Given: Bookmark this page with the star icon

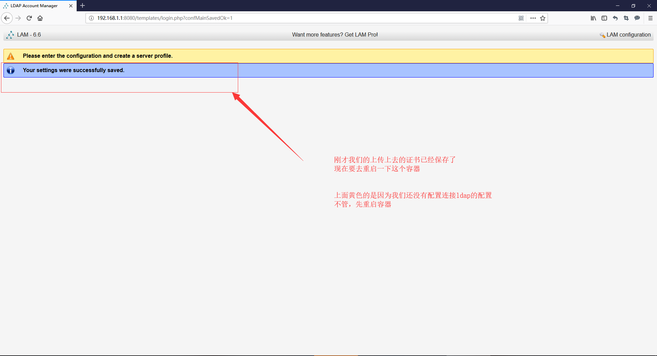Looking at the screenshot, I should click(543, 18).
